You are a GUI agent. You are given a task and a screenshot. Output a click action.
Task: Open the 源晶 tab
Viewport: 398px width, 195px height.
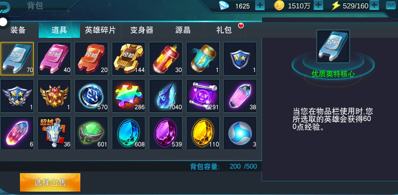(x=183, y=30)
